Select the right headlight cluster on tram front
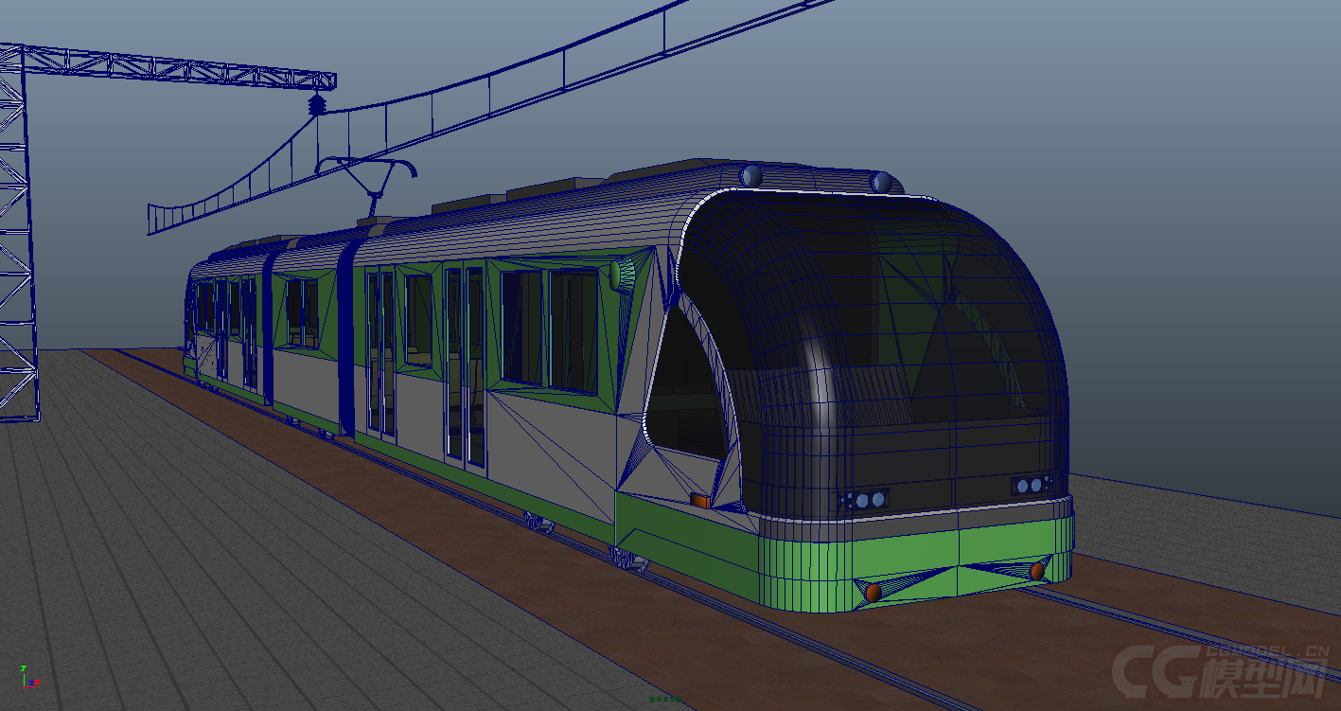The height and width of the screenshot is (711, 1341). 1032,485
